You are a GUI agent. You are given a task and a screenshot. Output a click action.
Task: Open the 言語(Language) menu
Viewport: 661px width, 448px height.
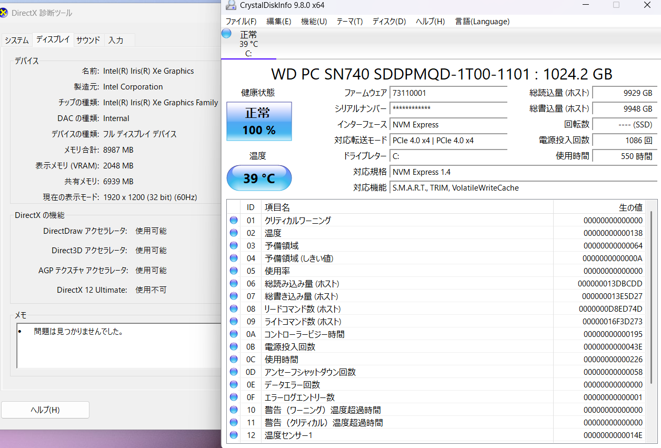coord(483,22)
